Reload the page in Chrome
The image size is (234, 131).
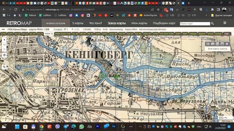16,9
